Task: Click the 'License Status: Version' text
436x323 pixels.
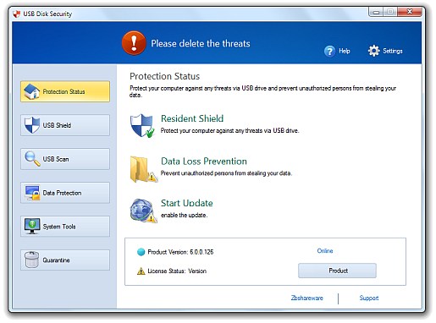Action: click(x=177, y=271)
